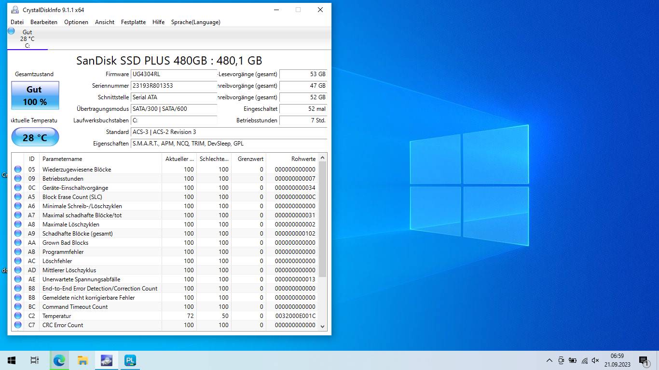Click the Seriennummer field 23193R801353
659x370 pixels.
pyautogui.click(x=174, y=86)
